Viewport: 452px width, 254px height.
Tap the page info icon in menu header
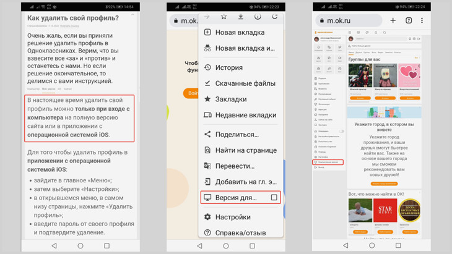(258, 17)
